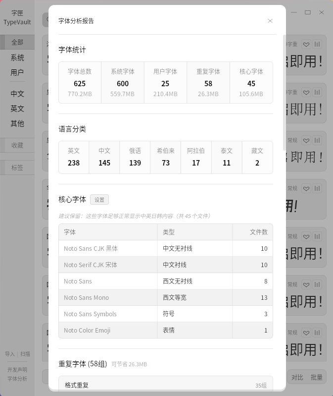The height and width of the screenshot is (396, 333).
Task: Click compare icon on fifth font card
Action: pos(317,236)
